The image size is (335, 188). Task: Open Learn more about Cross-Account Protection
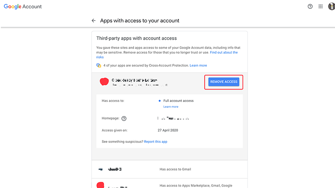tap(198, 66)
